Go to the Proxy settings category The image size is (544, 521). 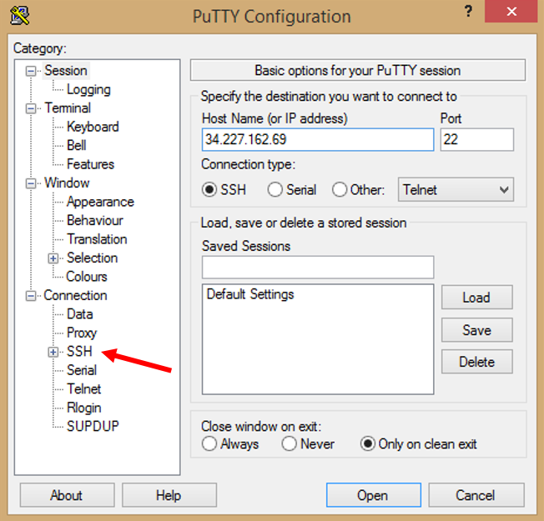[x=82, y=333]
